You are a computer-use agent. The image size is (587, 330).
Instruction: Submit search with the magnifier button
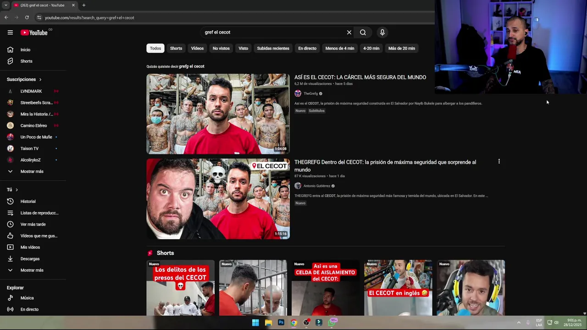(x=363, y=33)
